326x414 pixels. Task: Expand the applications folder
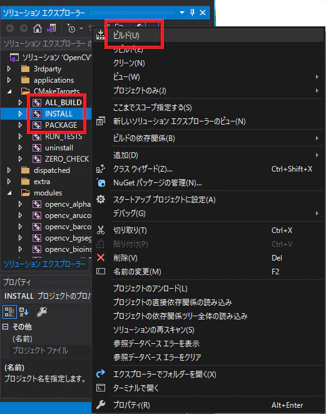click(9, 80)
